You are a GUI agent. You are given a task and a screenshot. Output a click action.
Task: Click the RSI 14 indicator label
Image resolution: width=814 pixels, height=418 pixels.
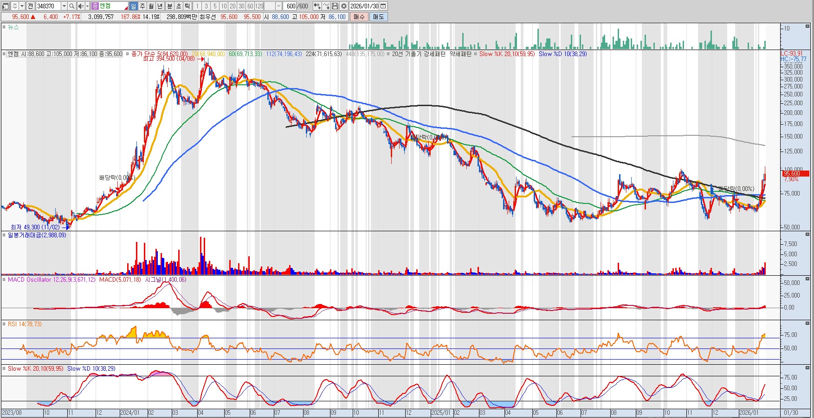click(x=25, y=324)
